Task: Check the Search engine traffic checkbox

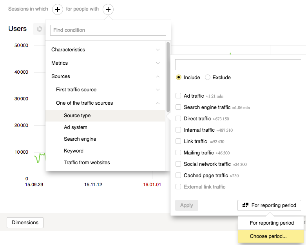Action: pos(178,107)
